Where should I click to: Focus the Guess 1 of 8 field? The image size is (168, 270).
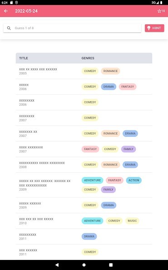click(72, 28)
